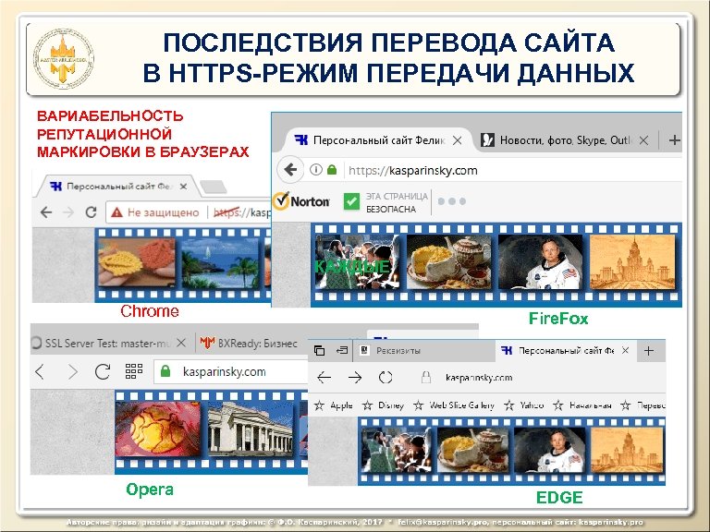Click the knitted leaves thumbnail in Chrome
Image resolution: width=710 pixels, height=532 pixels.
click(136, 262)
